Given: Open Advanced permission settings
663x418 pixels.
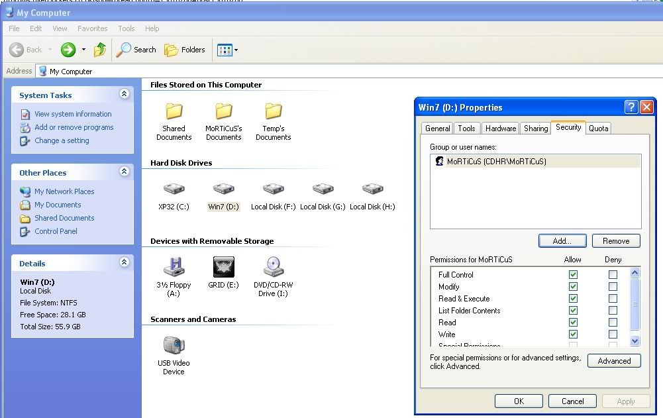Looking at the screenshot, I should click(614, 361).
